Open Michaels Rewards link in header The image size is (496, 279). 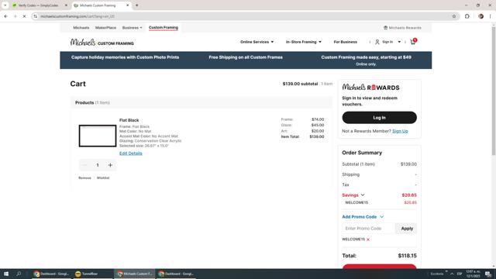[402, 28]
